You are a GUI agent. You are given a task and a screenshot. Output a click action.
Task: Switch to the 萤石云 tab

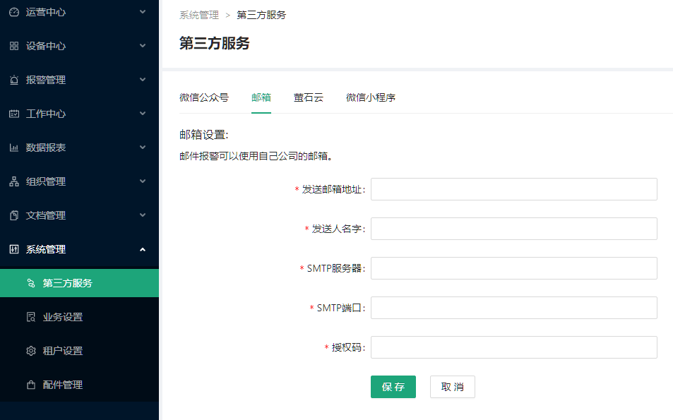[309, 97]
